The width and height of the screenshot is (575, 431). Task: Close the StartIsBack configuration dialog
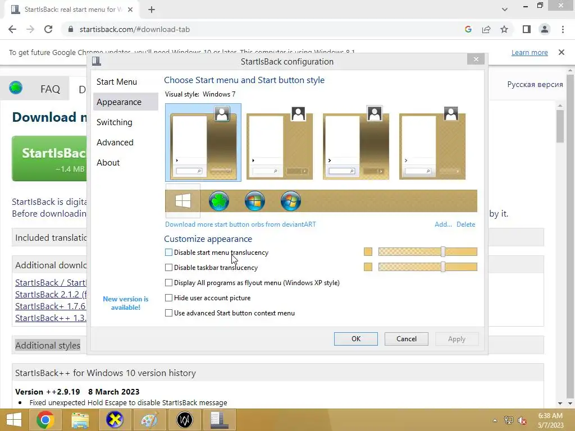coord(476,59)
